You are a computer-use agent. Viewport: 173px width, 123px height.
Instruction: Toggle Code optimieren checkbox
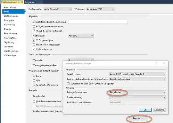pyautogui.click(x=34, y=49)
